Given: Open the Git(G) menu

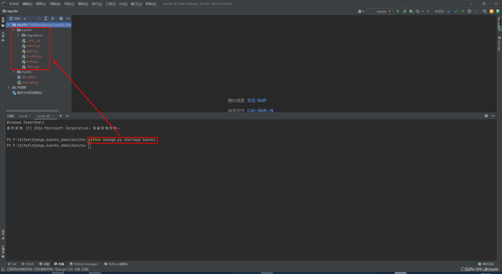Looking at the screenshot, I should 123,4.
